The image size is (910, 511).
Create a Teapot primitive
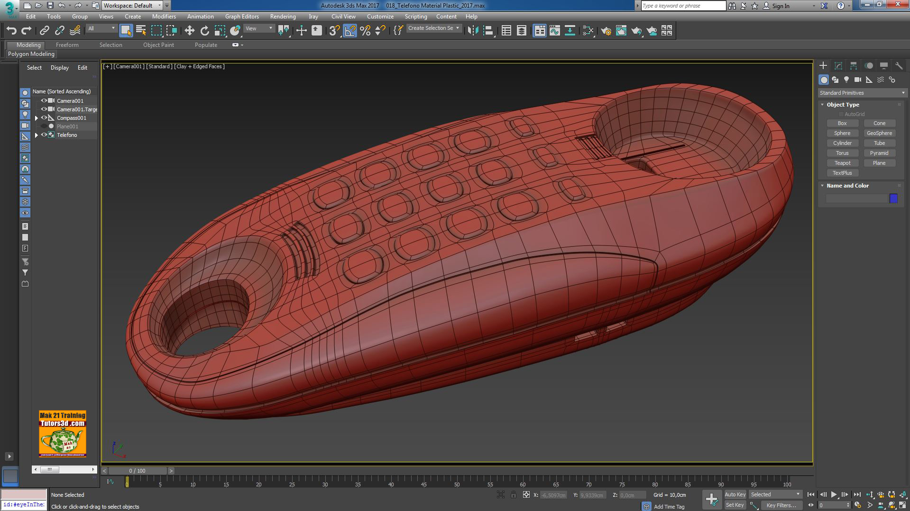[x=842, y=162]
